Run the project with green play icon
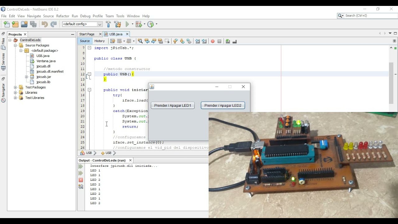The height and width of the screenshot is (224, 398). tap(127, 24)
